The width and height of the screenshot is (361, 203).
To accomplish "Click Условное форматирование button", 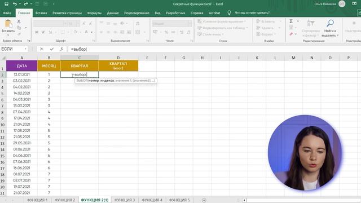I will coord(222,21).
